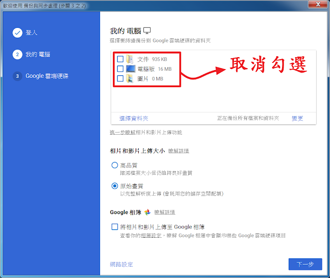Click the 變更 link

click(x=298, y=118)
